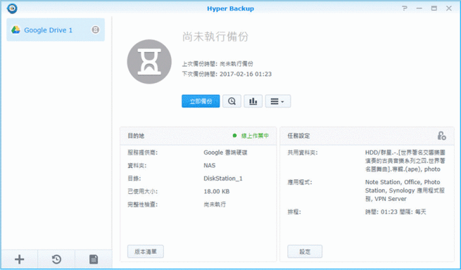Open the 版本清單 version list
This screenshot has width=461, height=270.
[146, 252]
